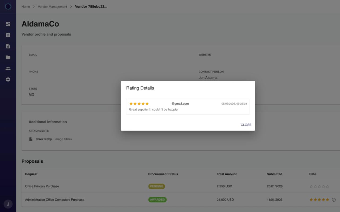
Task: Click the Rate column header
Action: tap(313, 174)
